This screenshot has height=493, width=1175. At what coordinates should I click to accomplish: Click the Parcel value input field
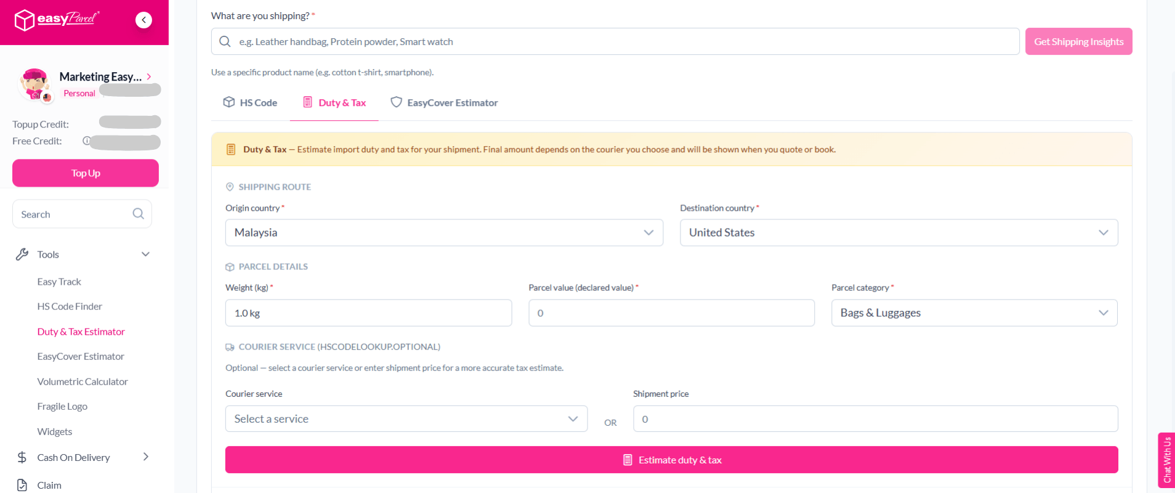(x=671, y=313)
